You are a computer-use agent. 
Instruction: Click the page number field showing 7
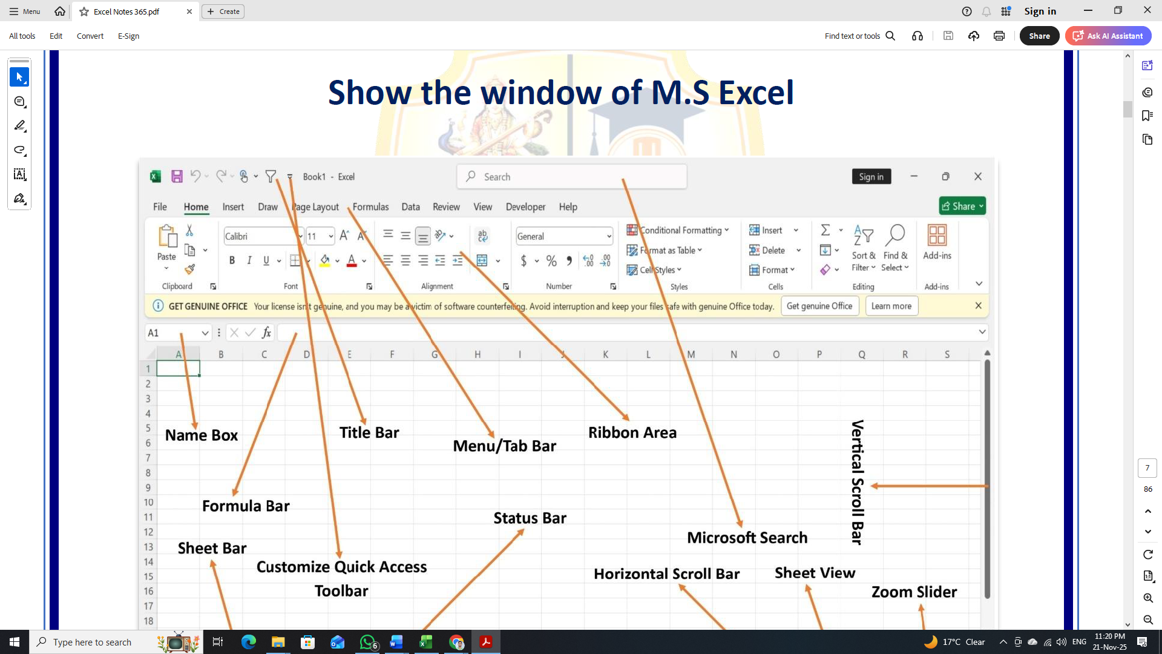1147,467
